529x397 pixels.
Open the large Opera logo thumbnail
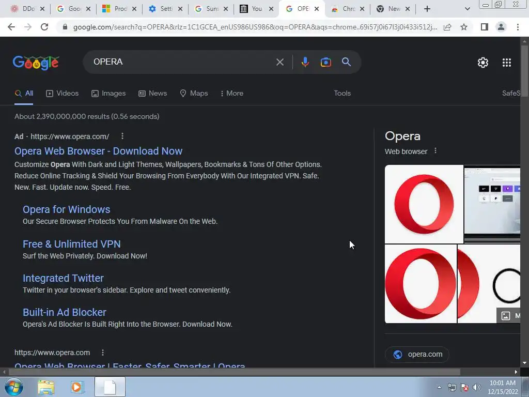424,204
